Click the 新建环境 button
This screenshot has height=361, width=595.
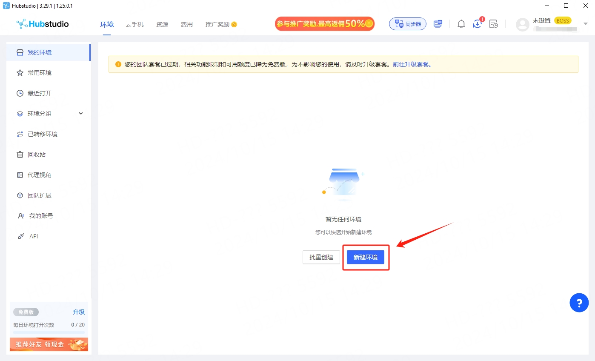[x=365, y=257]
